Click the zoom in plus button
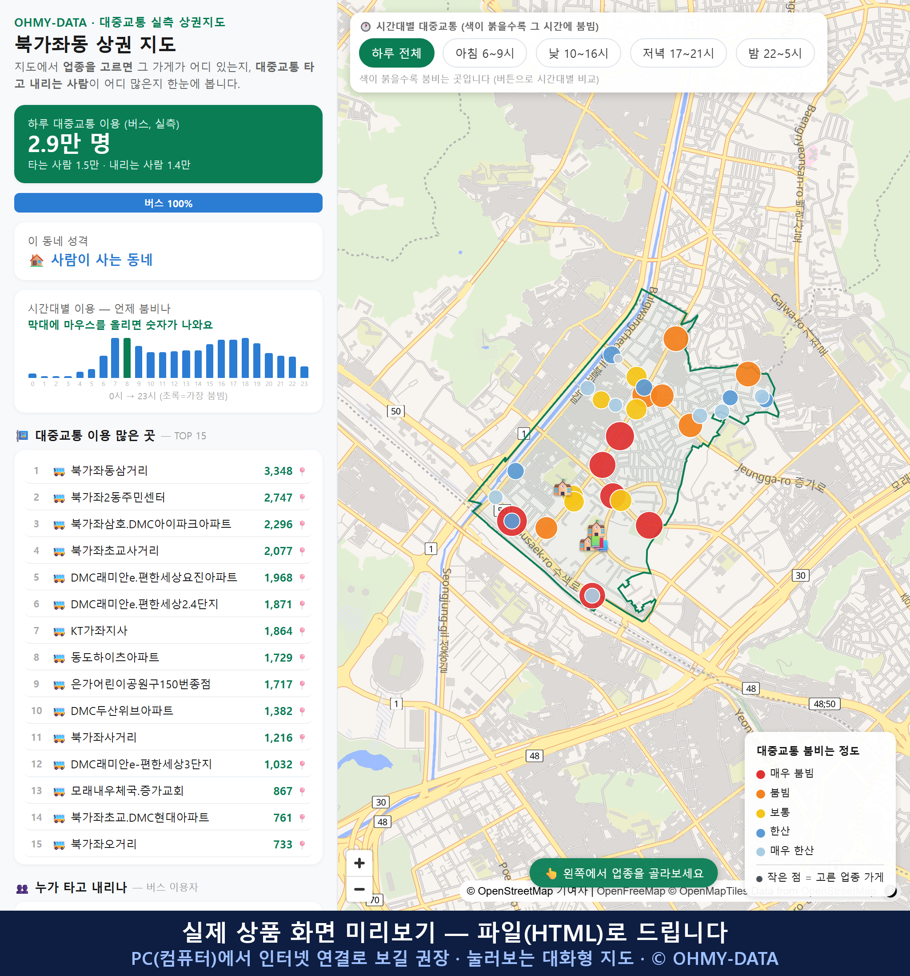Screen dimensions: 910x976 tap(359, 863)
